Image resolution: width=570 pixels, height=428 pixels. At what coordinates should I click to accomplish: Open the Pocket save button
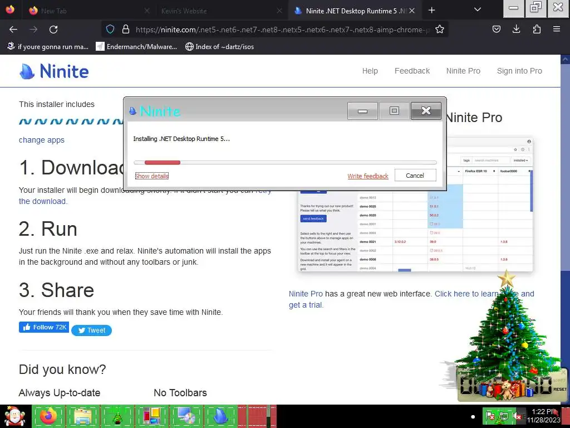[497, 30]
